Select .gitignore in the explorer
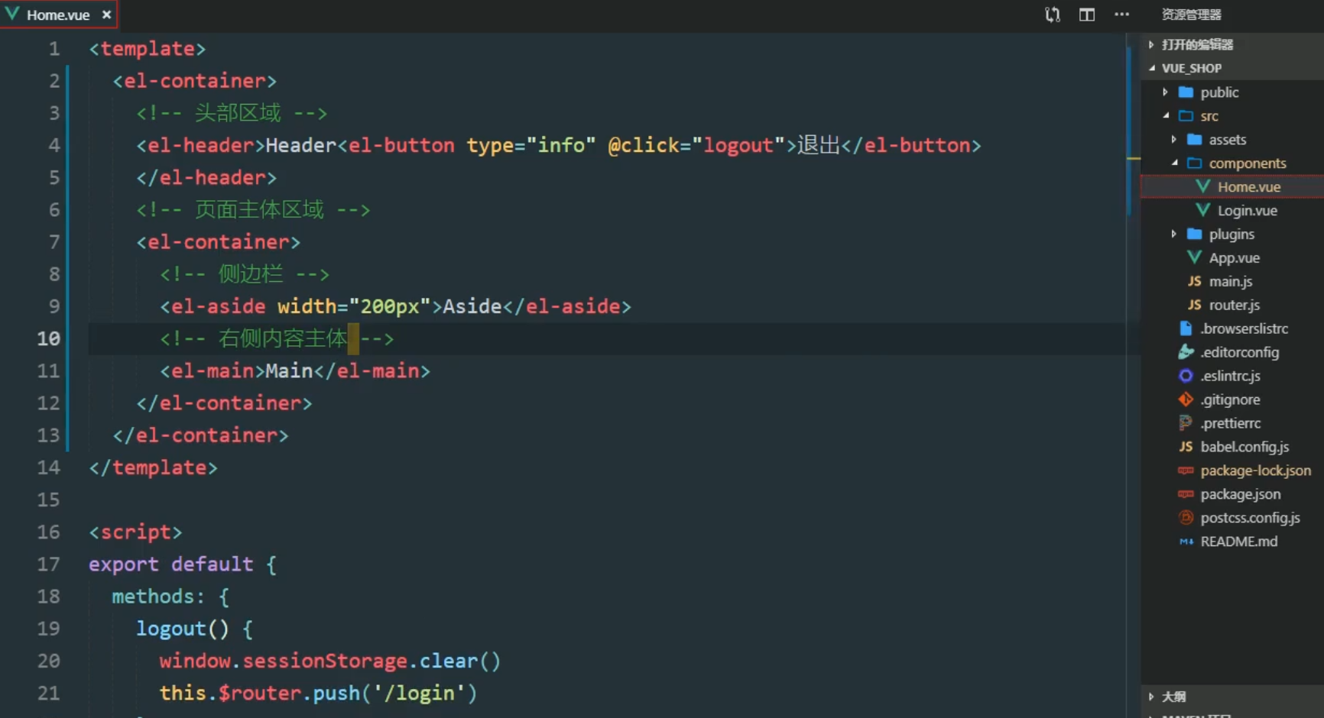This screenshot has height=718, width=1324. [1230, 400]
